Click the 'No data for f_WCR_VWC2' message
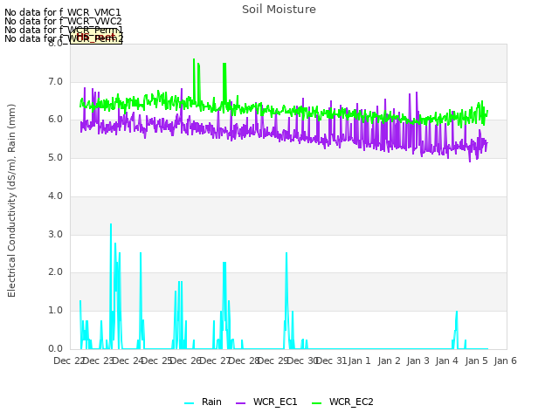 click(63, 21)
